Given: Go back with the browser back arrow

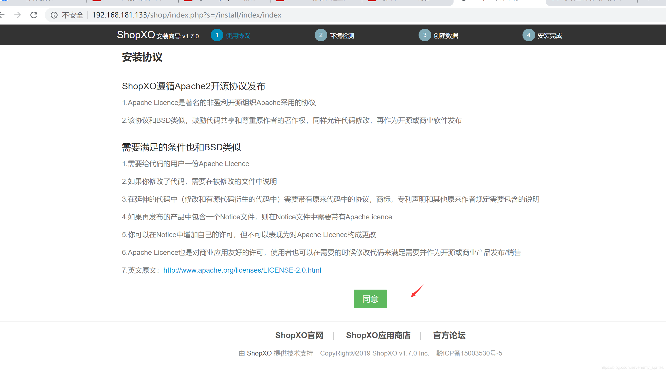Looking at the screenshot, I should pos(2,15).
